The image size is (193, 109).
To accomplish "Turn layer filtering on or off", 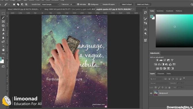I will (184, 78).
